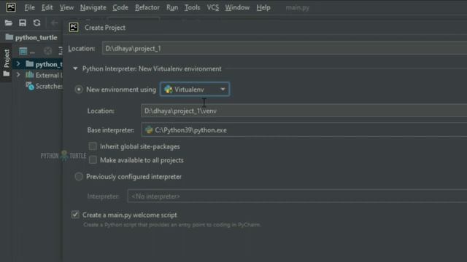Click the Scratches and Consoles icon
The height and width of the screenshot is (262, 467).
[30, 86]
